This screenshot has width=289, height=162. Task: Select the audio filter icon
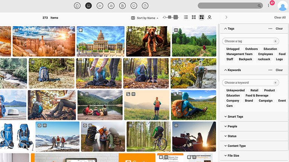point(111,6)
